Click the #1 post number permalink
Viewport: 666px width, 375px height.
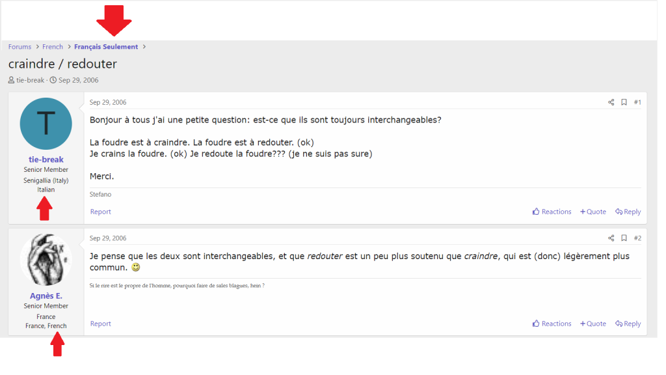pyautogui.click(x=637, y=102)
